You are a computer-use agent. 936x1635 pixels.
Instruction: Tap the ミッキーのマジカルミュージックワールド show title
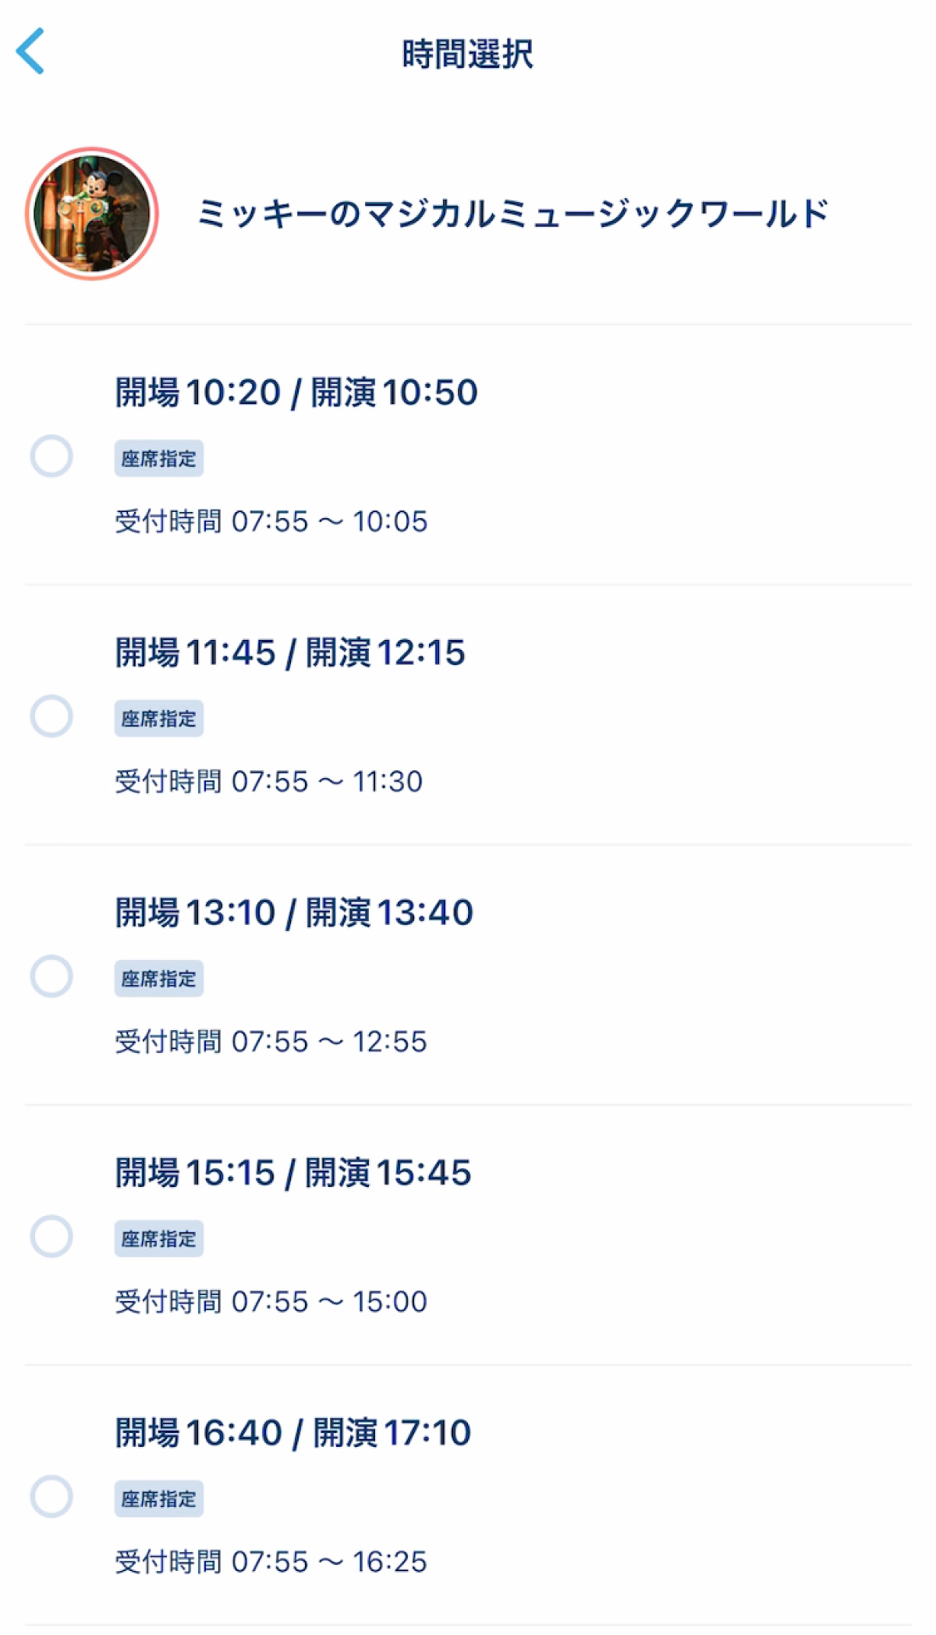(512, 214)
